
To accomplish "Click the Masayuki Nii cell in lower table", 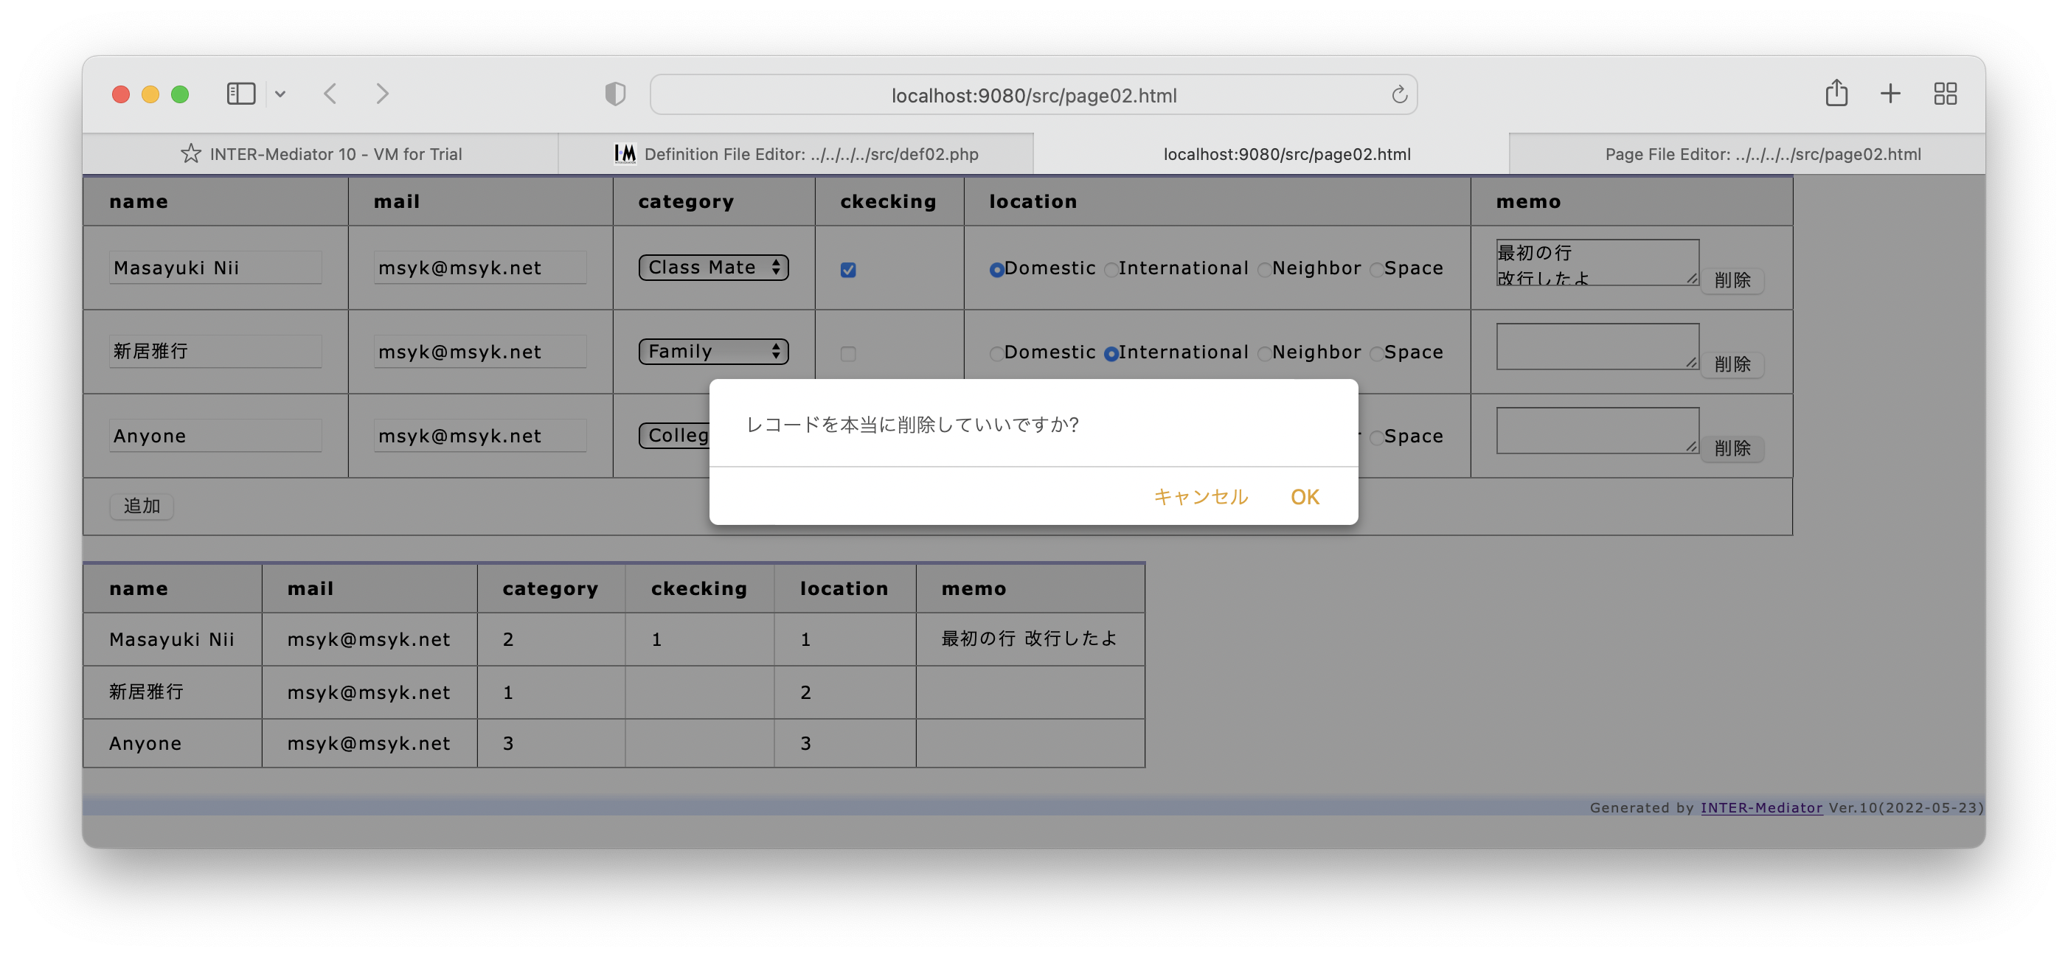I will coord(172,639).
